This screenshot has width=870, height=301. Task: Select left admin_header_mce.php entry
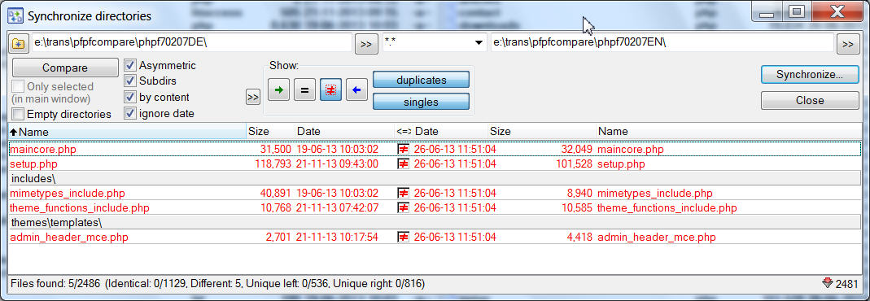pyautogui.click(x=69, y=238)
